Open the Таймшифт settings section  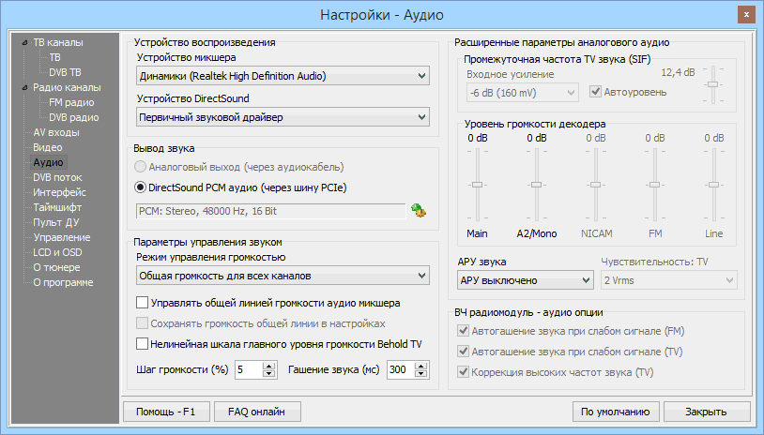(x=57, y=207)
